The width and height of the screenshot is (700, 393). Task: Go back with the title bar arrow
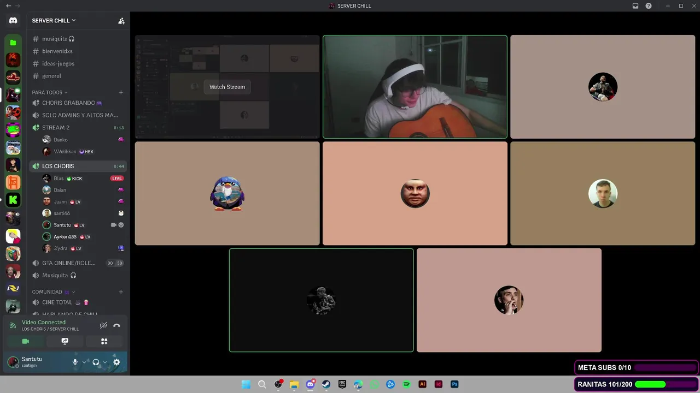click(8, 6)
